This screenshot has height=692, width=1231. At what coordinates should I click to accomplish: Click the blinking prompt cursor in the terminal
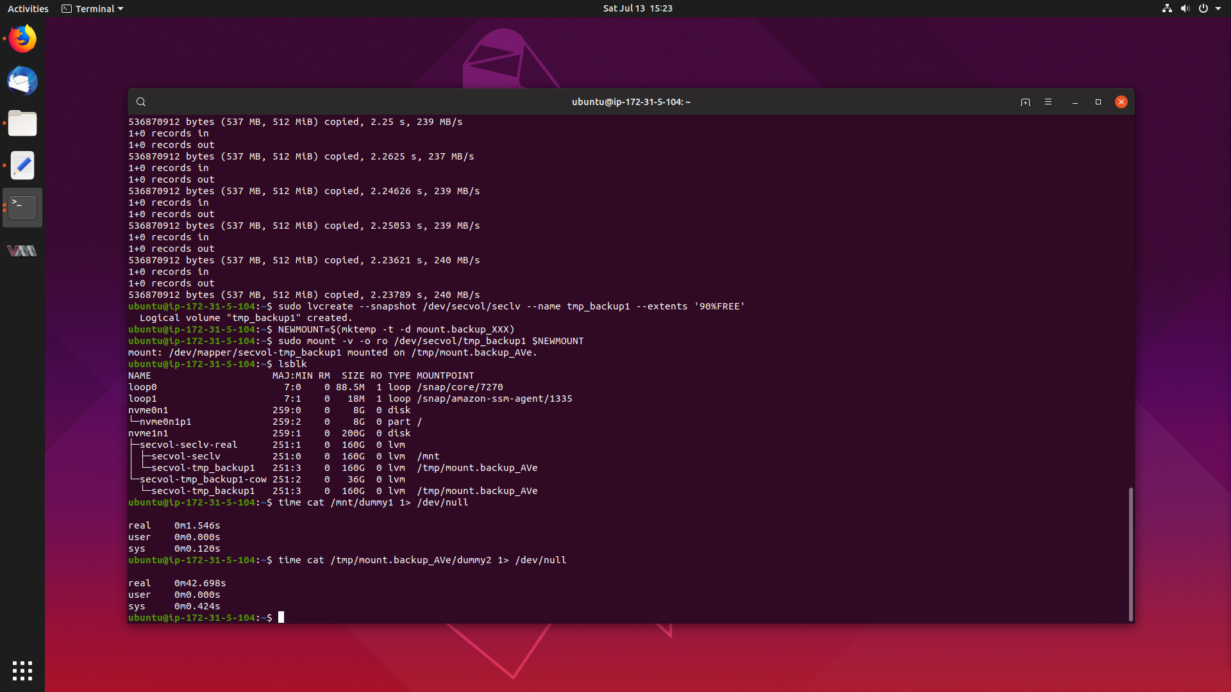click(x=281, y=617)
